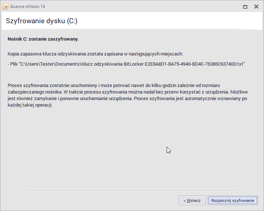The image size is (264, 211).
Task: Click the nVision logo icon in title bar
Action: pos(5,7)
